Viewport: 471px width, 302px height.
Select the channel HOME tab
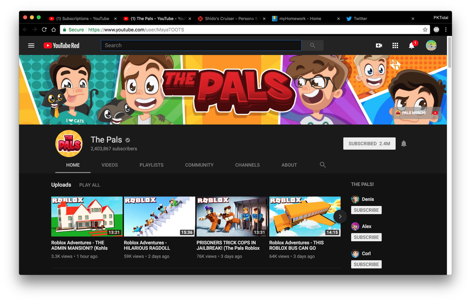click(x=73, y=165)
